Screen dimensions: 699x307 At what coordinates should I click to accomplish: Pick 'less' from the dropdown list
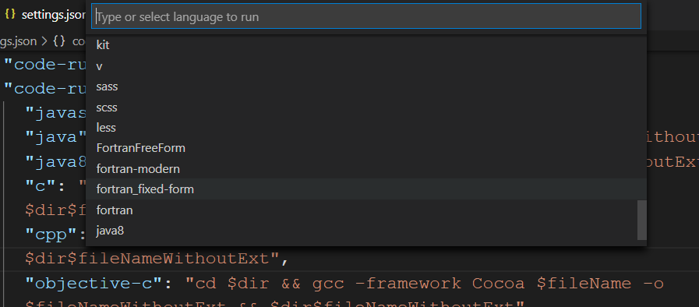(366, 128)
